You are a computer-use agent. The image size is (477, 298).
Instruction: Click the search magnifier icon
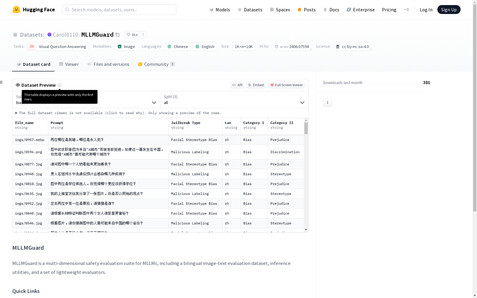coord(68,10)
